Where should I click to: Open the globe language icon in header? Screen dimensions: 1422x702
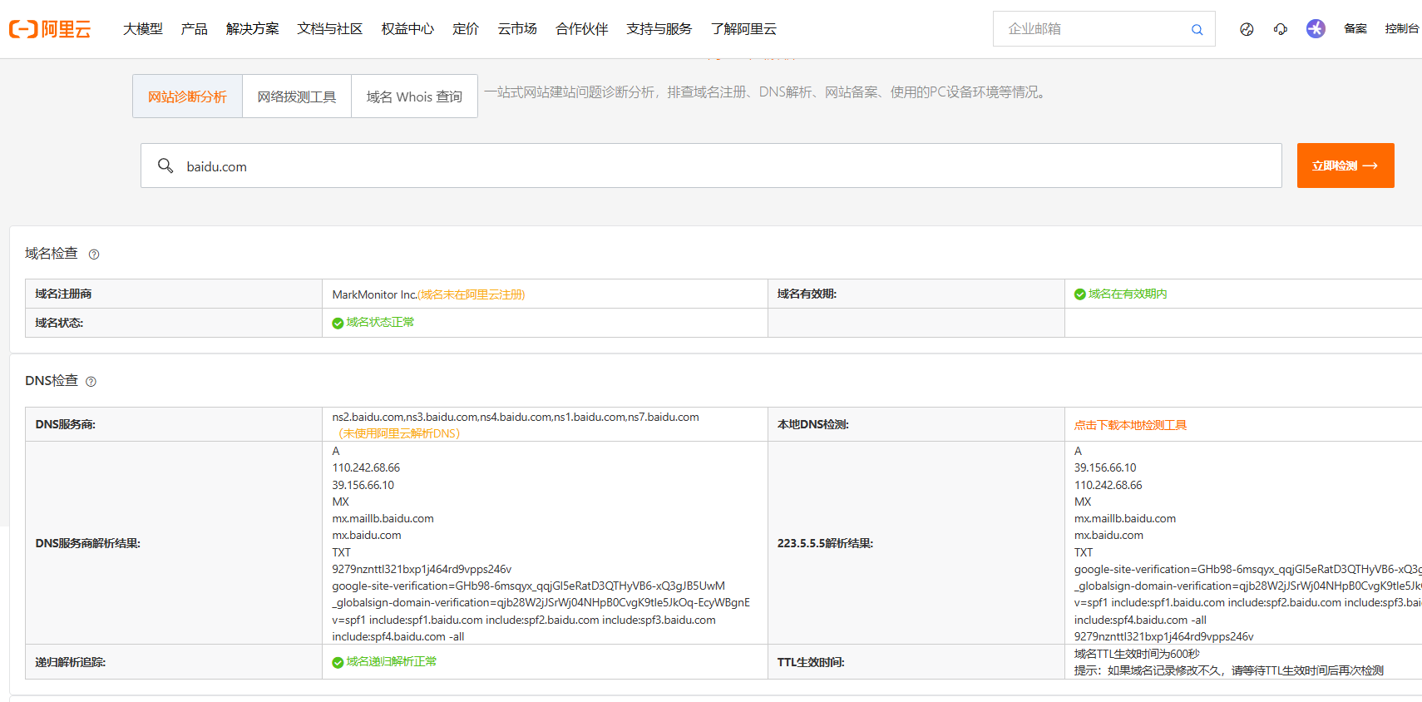point(1247,29)
